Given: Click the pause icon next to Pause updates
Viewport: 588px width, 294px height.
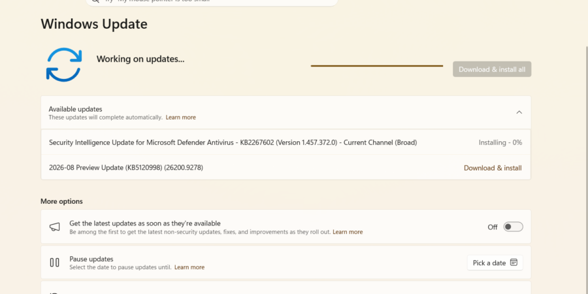Looking at the screenshot, I should pos(55,263).
